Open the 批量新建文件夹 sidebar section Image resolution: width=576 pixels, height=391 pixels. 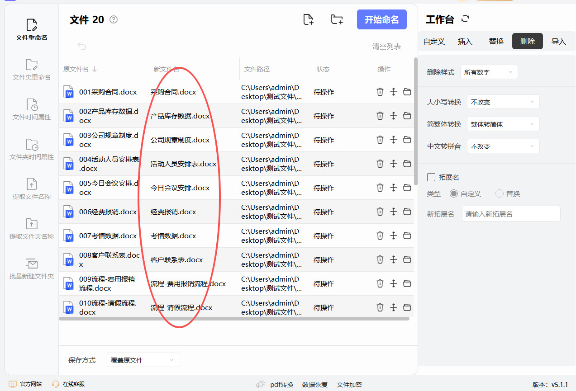(32, 269)
